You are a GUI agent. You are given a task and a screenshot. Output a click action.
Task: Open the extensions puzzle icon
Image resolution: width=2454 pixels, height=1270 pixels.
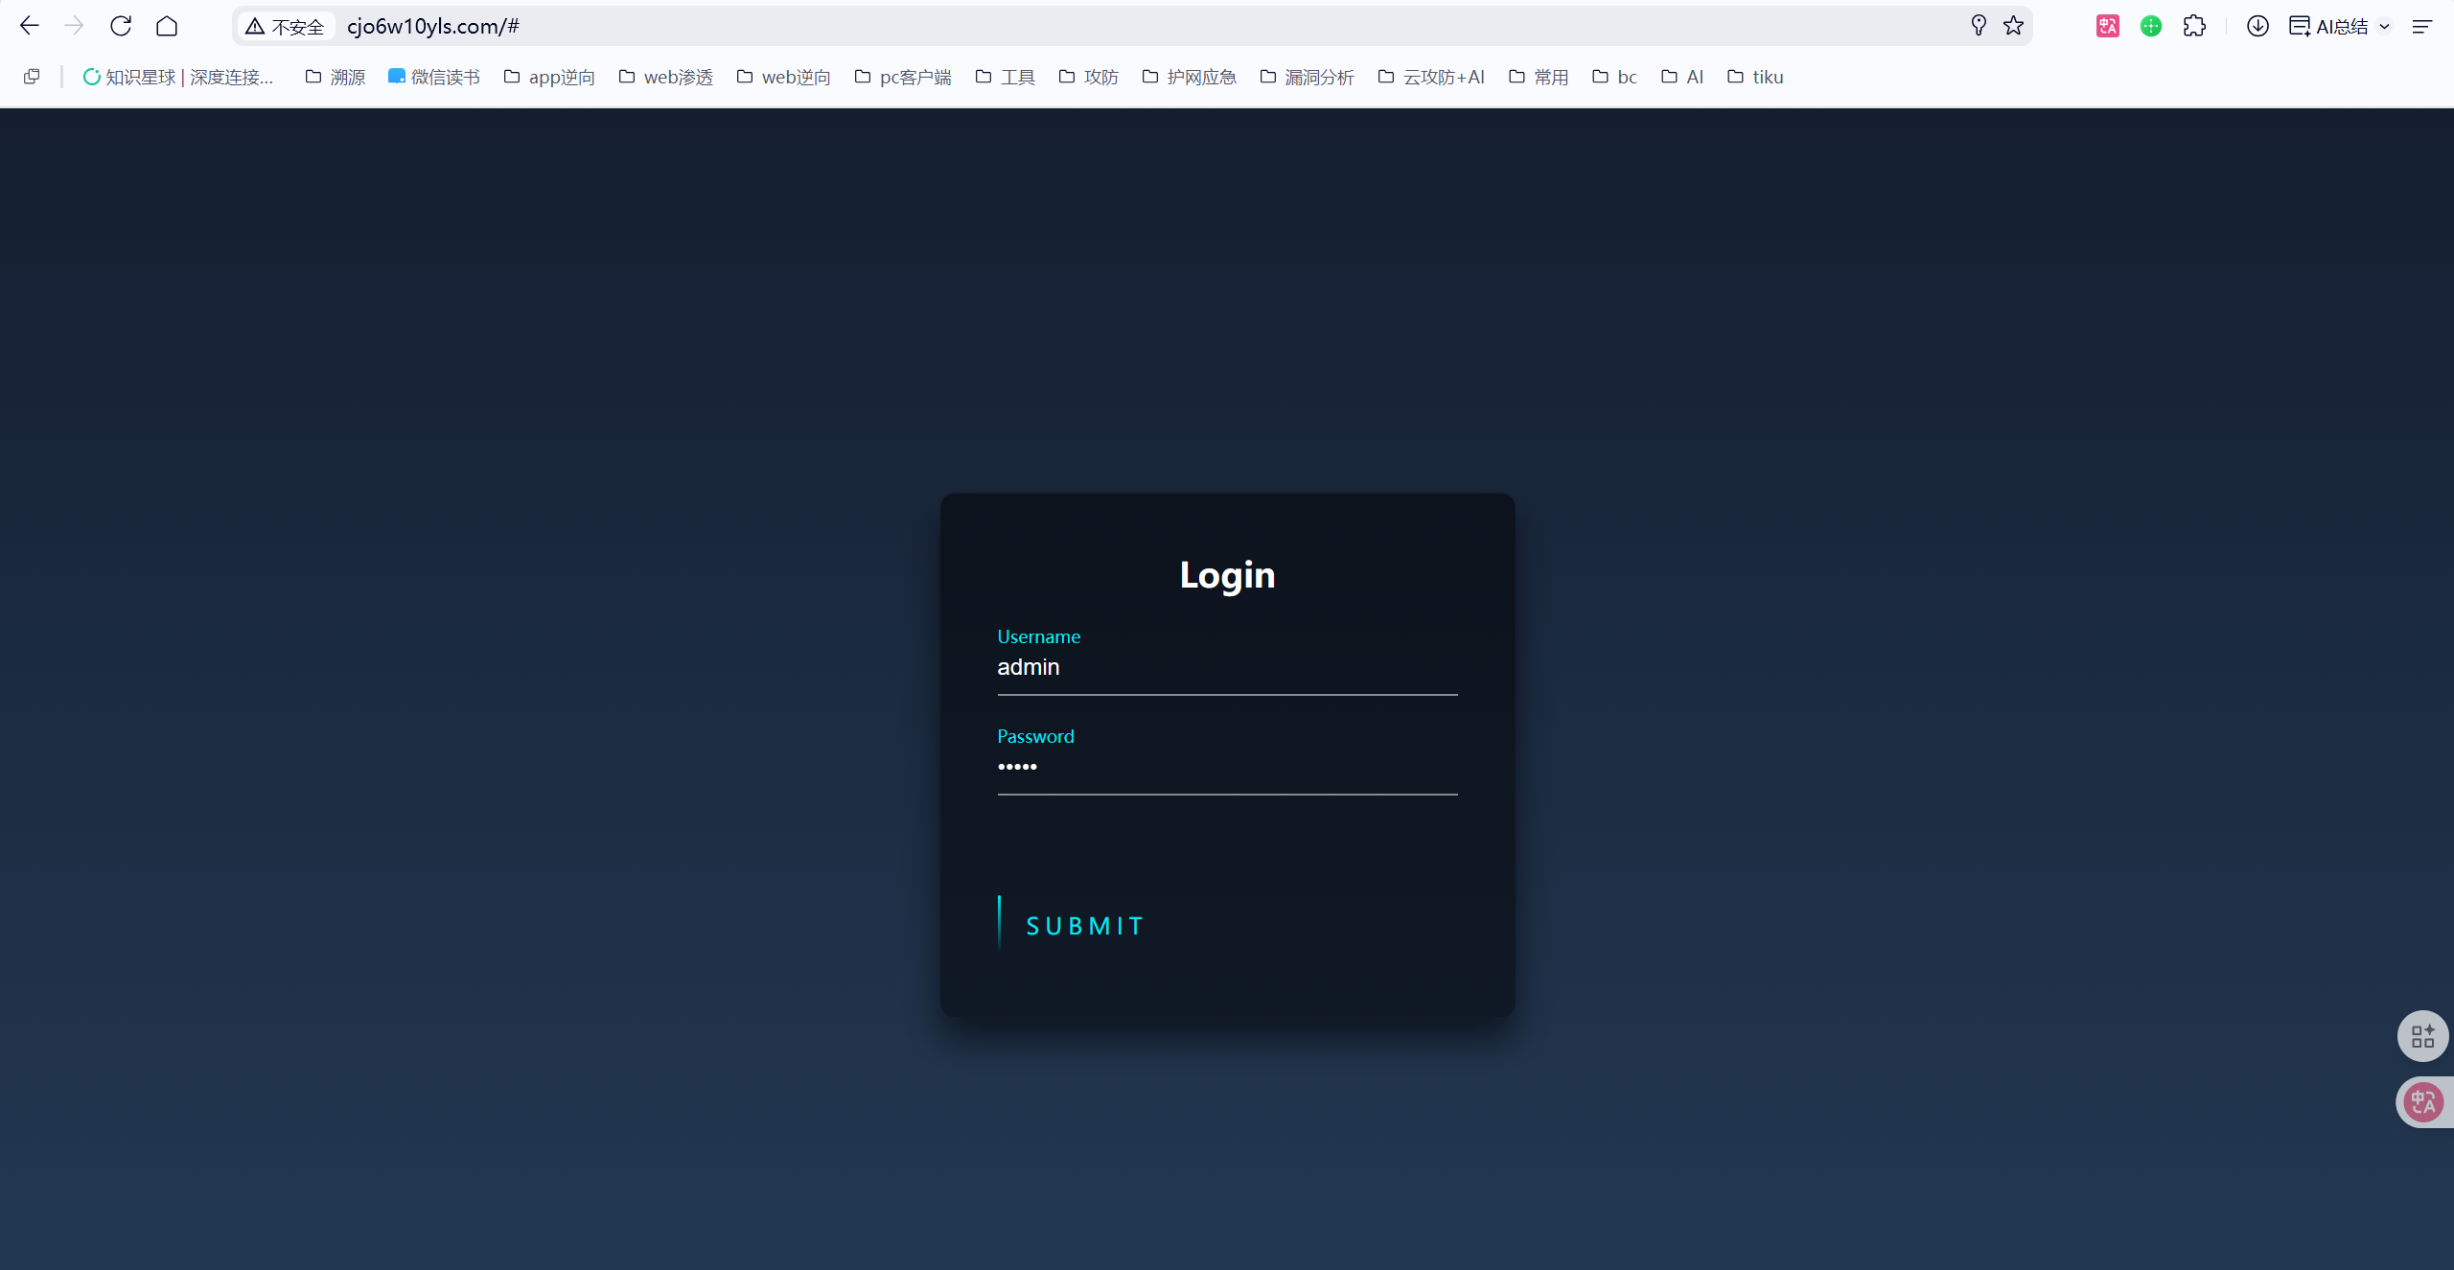tap(2194, 26)
